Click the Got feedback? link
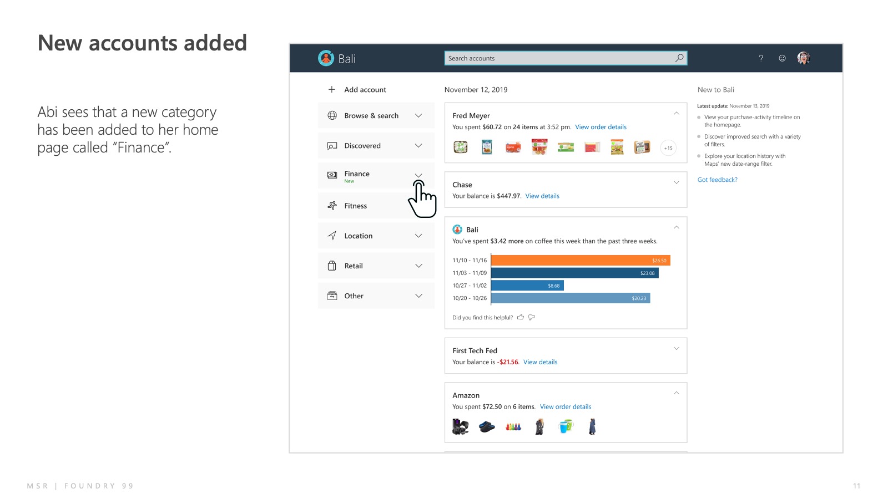This screenshot has height=499, width=888. pyautogui.click(x=717, y=180)
